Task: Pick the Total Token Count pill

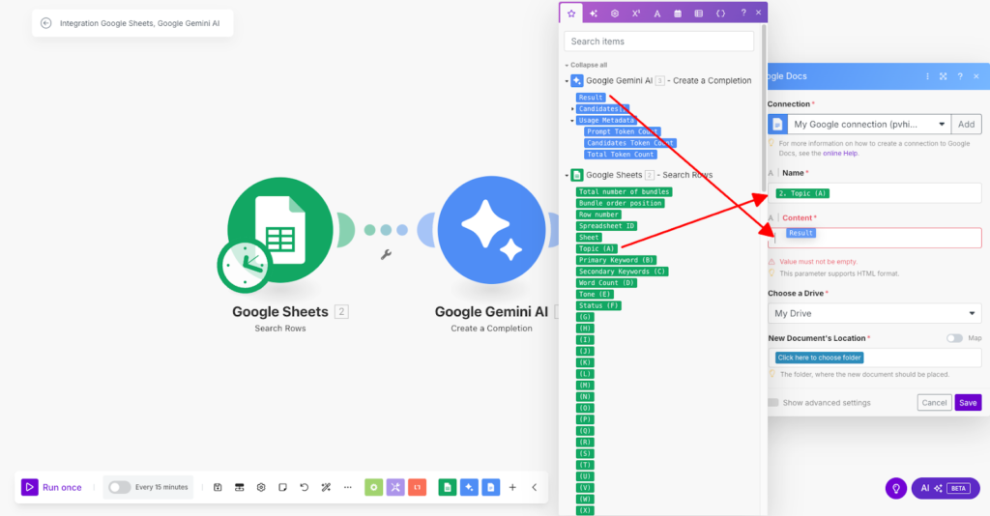Action: [620, 155]
